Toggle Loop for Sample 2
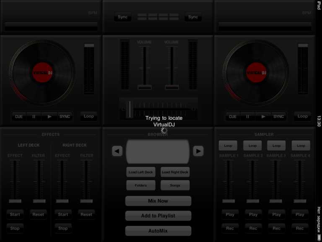The height and width of the screenshot is (242, 322). tap(252, 146)
